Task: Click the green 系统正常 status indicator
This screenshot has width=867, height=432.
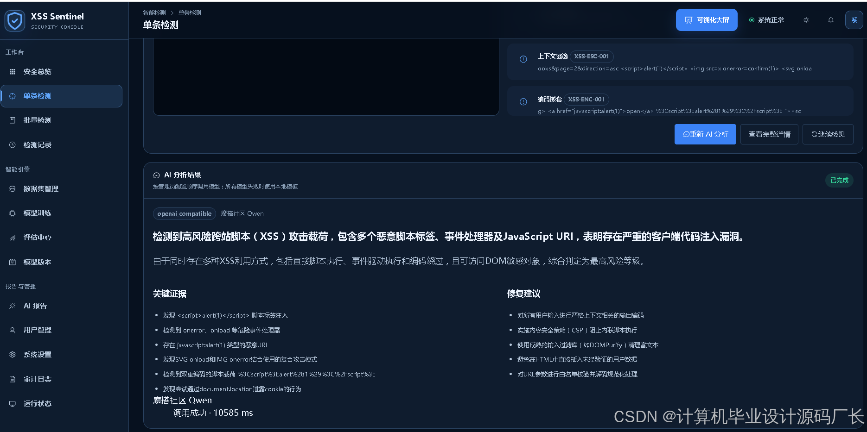Action: coord(766,20)
